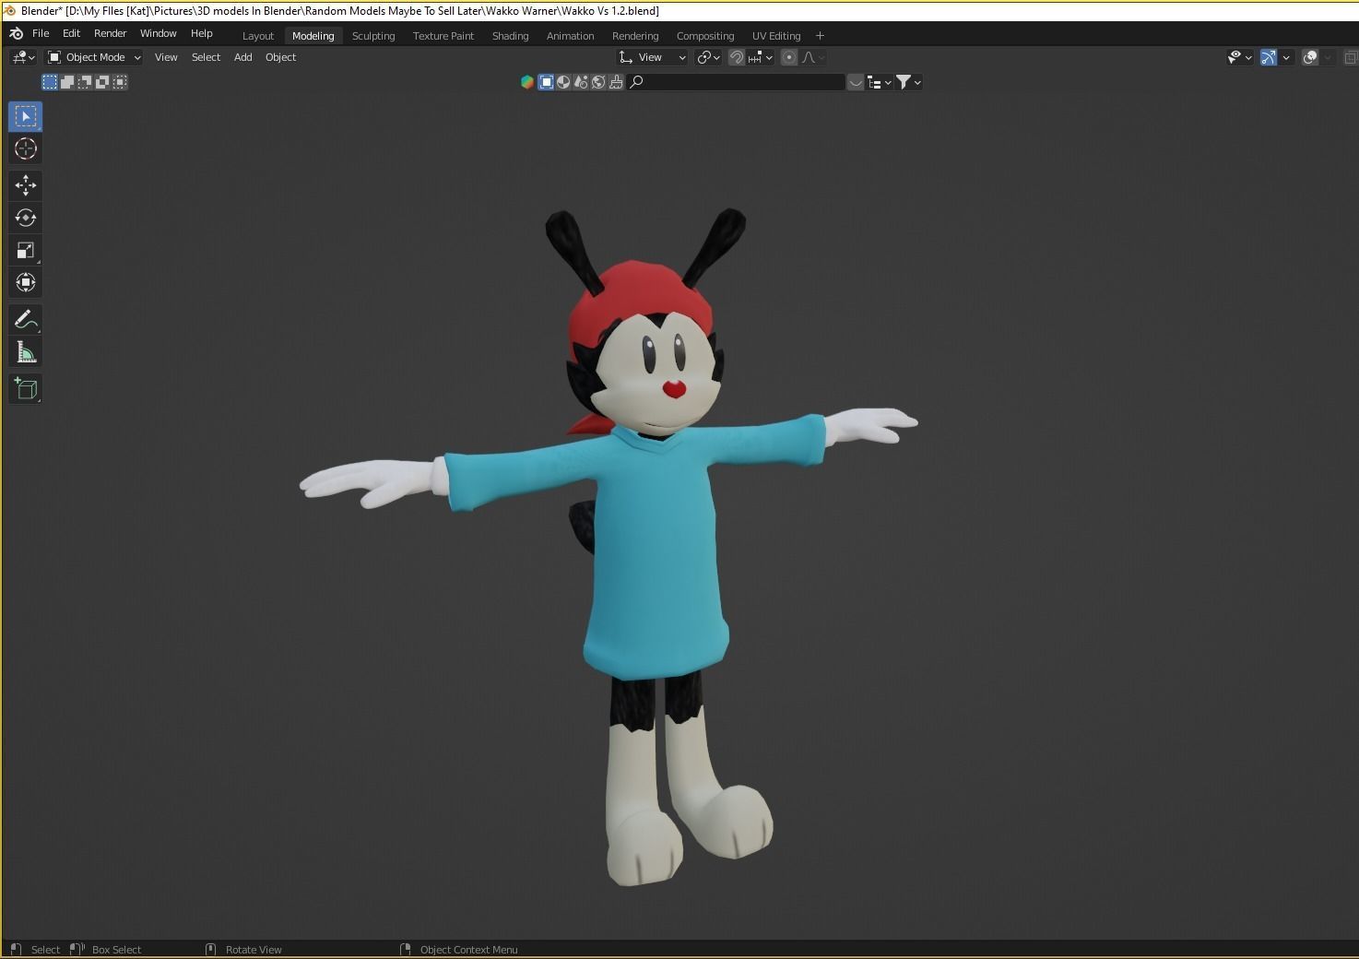Click the world globe icon
Viewport: 1359px width, 959px height.
[598, 82]
